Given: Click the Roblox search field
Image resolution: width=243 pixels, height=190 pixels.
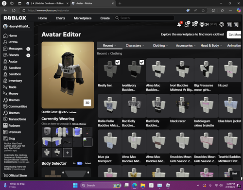Looking at the screenshot, I should pyautogui.click(x=144, y=18).
